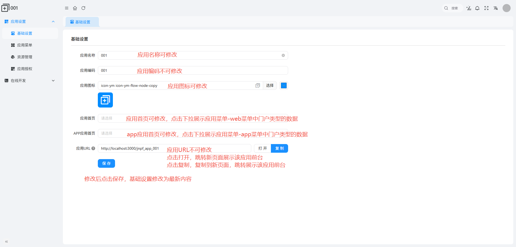Viewport: 516px width, 247px height.
Task: Switch to the 基础设置 tab
Action: tap(83, 22)
